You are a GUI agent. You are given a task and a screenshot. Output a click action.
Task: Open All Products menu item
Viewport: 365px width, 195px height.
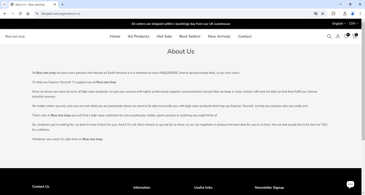point(138,36)
